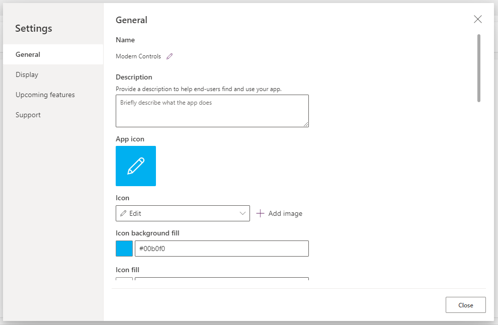Click the X icon to dismiss Settings
Viewport: 498px width, 325px height.
click(x=478, y=19)
